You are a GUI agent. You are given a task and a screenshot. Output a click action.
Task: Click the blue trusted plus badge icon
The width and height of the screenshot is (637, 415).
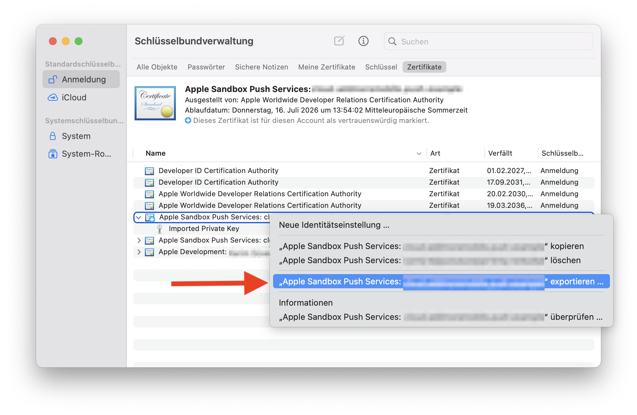pos(188,120)
